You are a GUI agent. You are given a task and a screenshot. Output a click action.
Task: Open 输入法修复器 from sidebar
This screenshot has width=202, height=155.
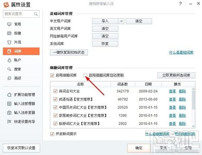coord(21,113)
